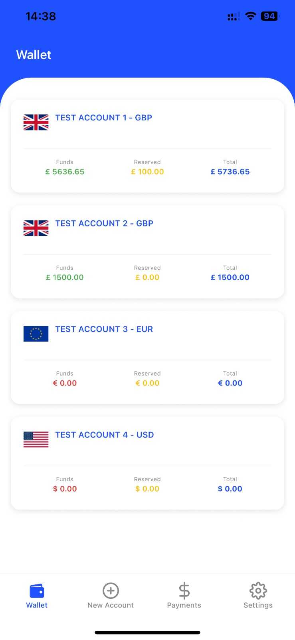Image resolution: width=295 pixels, height=640 pixels.
Task: Tap UK flag on Test Account 1
Action: [x=36, y=122]
